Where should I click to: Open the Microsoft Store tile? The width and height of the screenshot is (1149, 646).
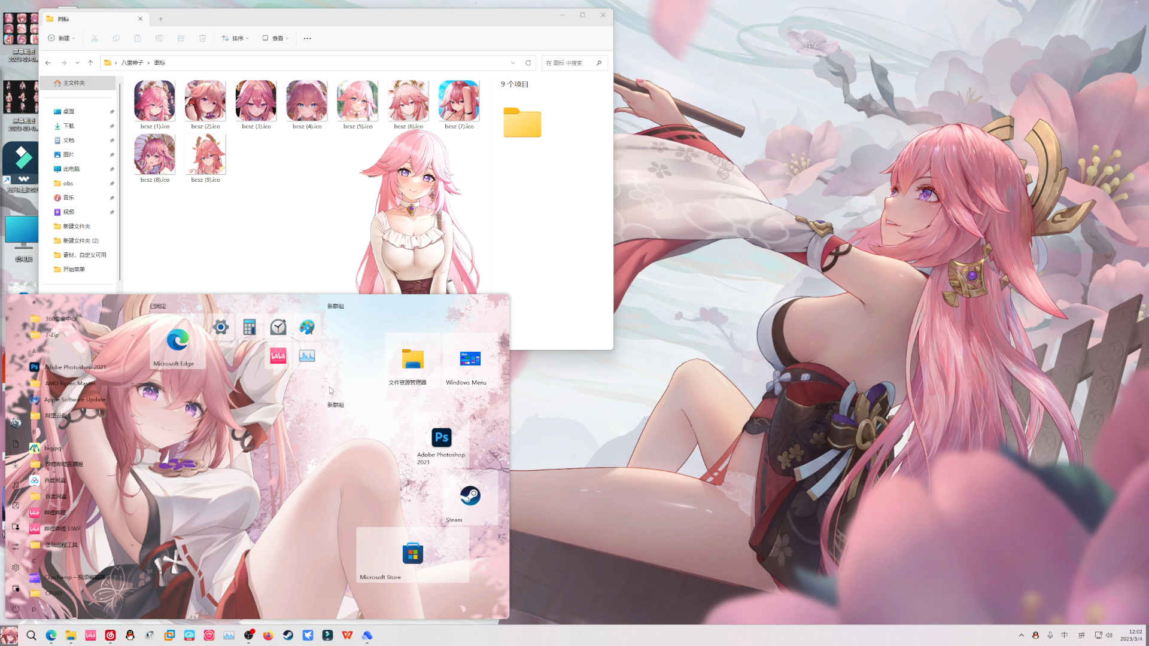point(412,554)
